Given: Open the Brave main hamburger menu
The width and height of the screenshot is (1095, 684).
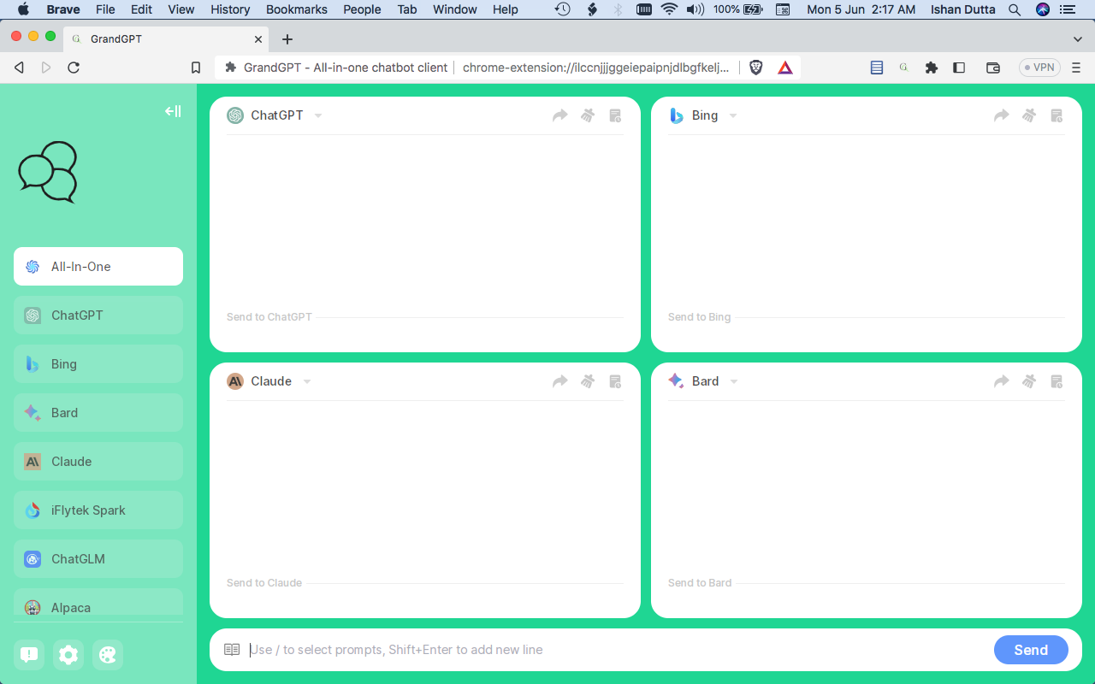Looking at the screenshot, I should click(x=1076, y=68).
